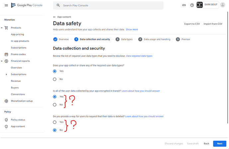Open the hamburger navigation menu
Viewport: 229px width, 149px height.
click(6, 5)
